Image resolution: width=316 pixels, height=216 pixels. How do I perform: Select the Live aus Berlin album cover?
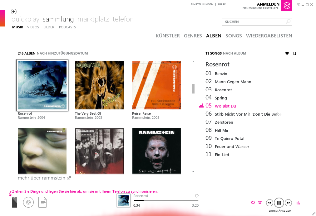tap(99, 151)
